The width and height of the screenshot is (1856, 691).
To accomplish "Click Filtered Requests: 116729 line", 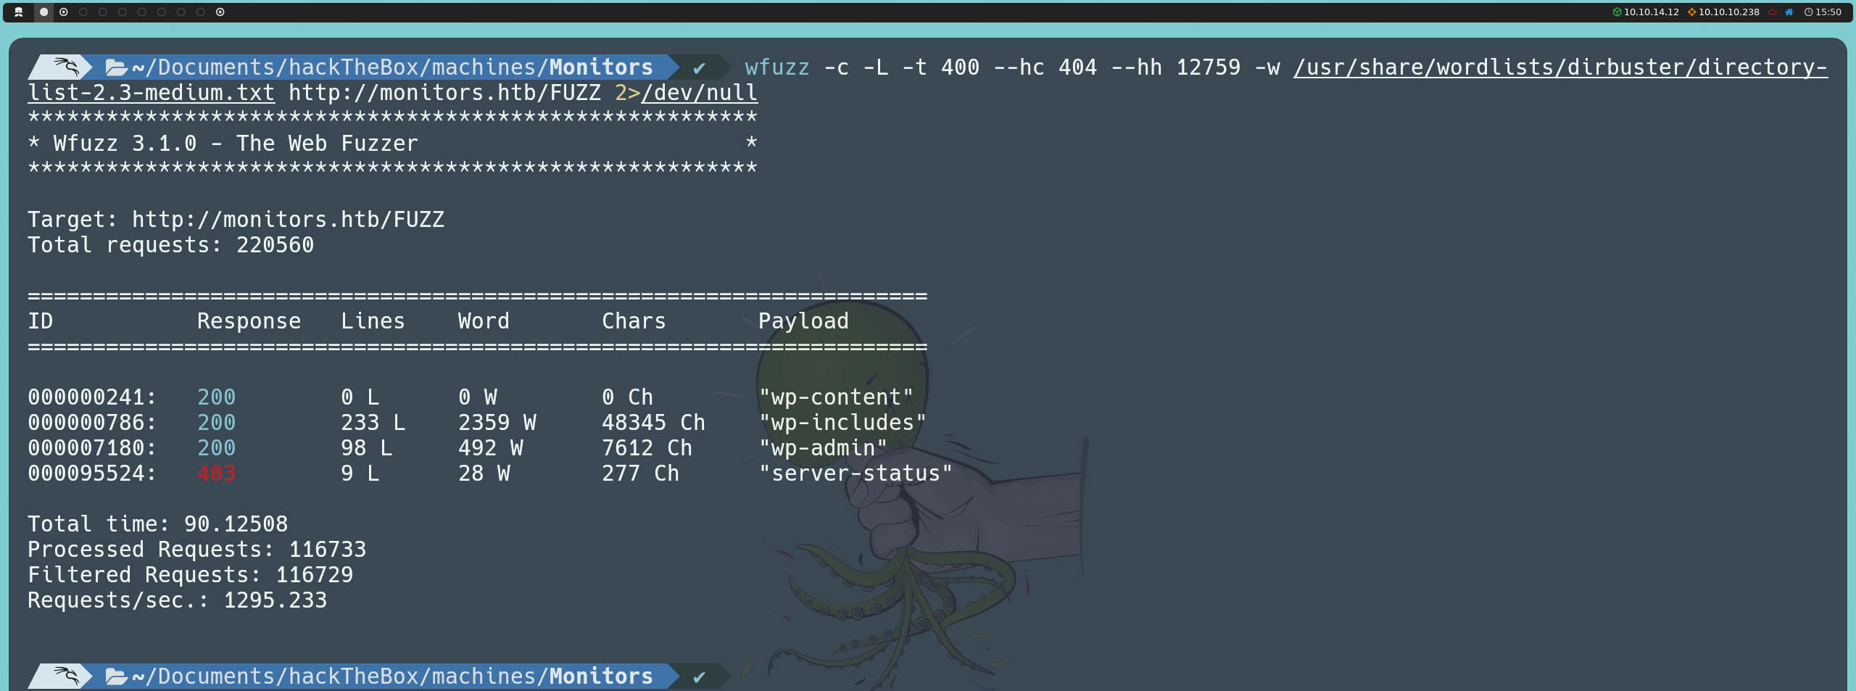I will [x=190, y=575].
